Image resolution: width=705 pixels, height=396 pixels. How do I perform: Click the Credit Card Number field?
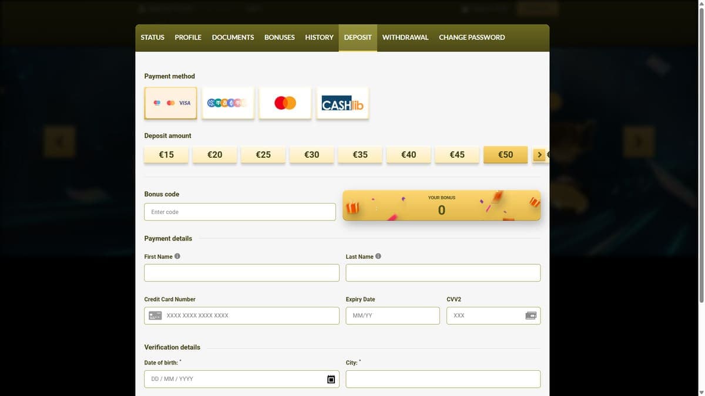click(x=241, y=316)
